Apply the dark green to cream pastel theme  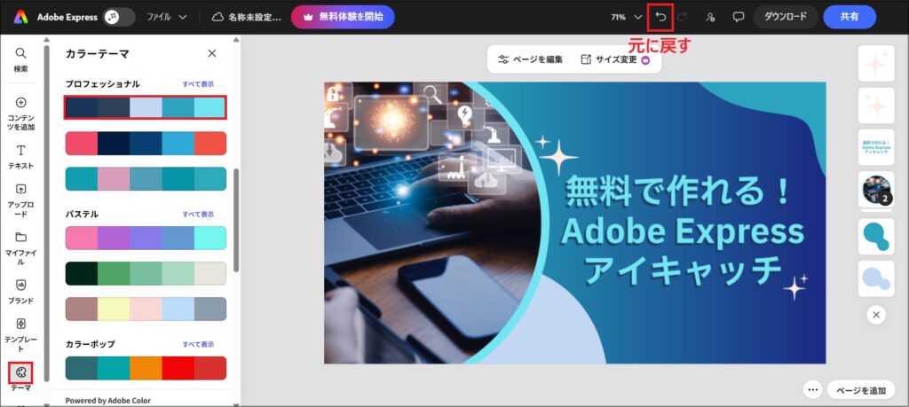[146, 273]
